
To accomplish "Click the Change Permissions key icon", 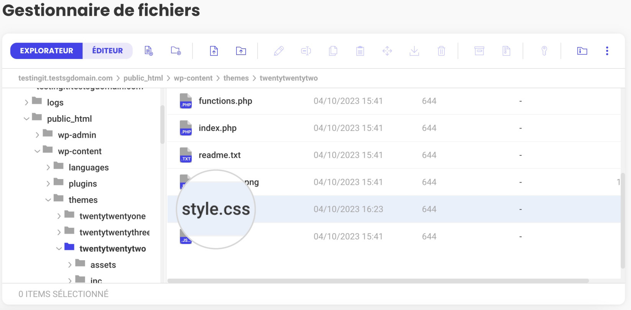I will pos(544,51).
